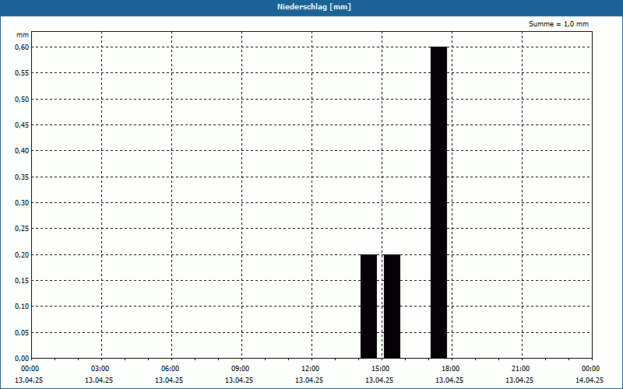Click the '15:00' time axis label
Screen dimensions: 623x389
pos(381,369)
